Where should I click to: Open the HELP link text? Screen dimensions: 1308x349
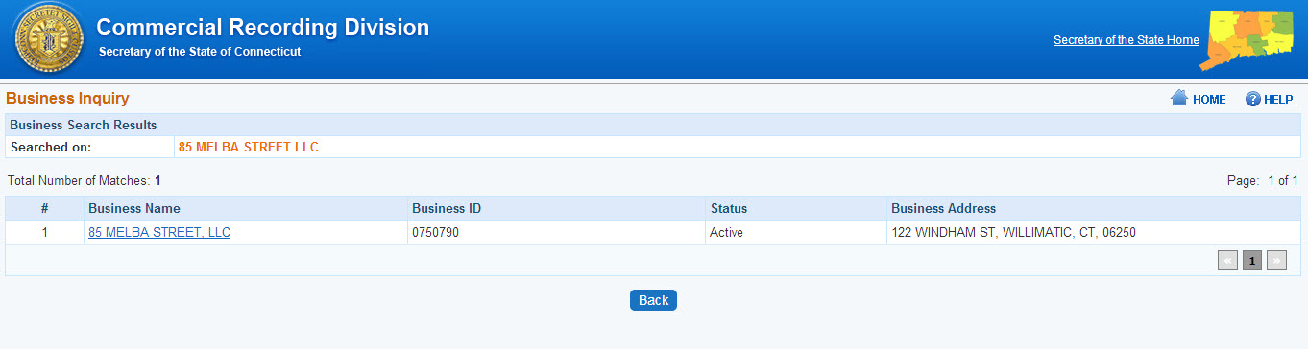(1278, 100)
